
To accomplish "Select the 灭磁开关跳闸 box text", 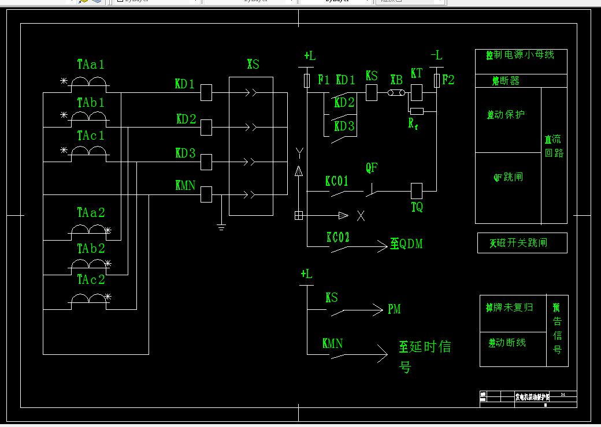I will click(x=518, y=243).
